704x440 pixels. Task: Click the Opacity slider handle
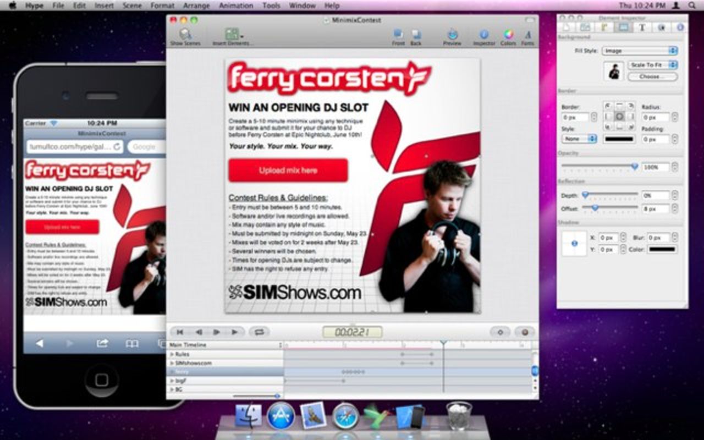pos(635,166)
